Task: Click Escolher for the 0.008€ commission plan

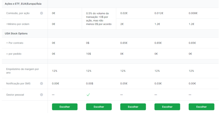Action: (x=201, y=107)
